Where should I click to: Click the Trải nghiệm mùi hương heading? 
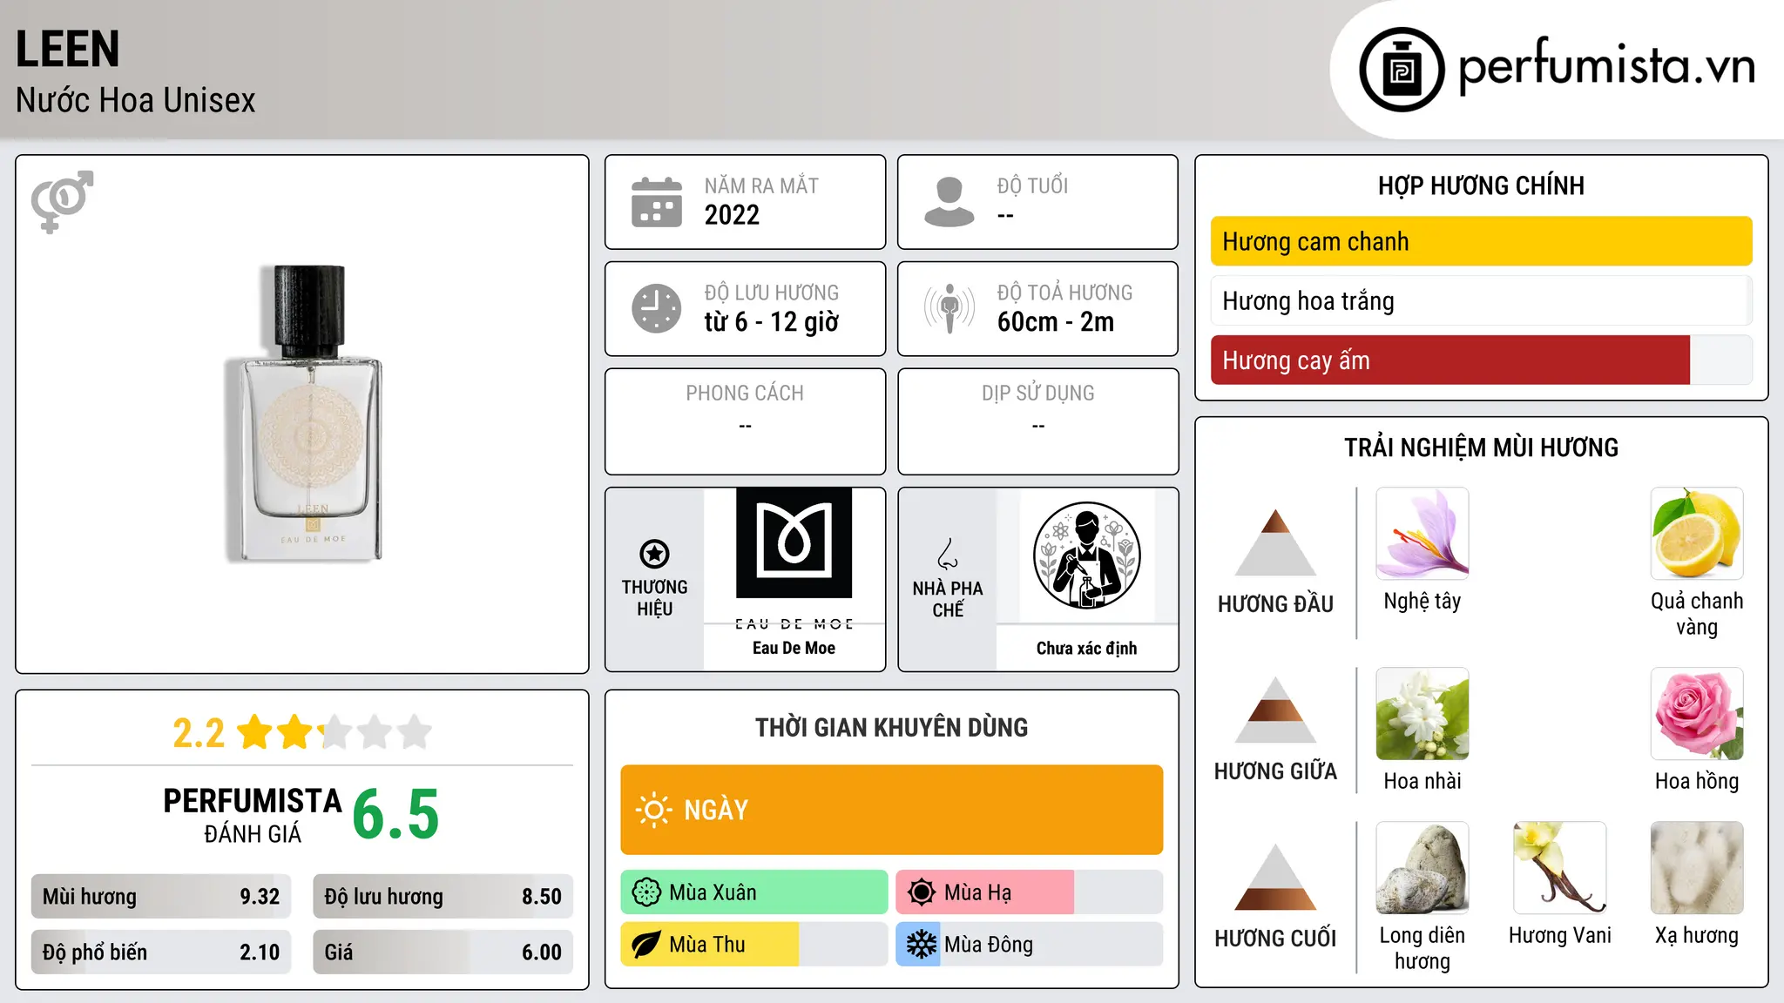click(1481, 448)
